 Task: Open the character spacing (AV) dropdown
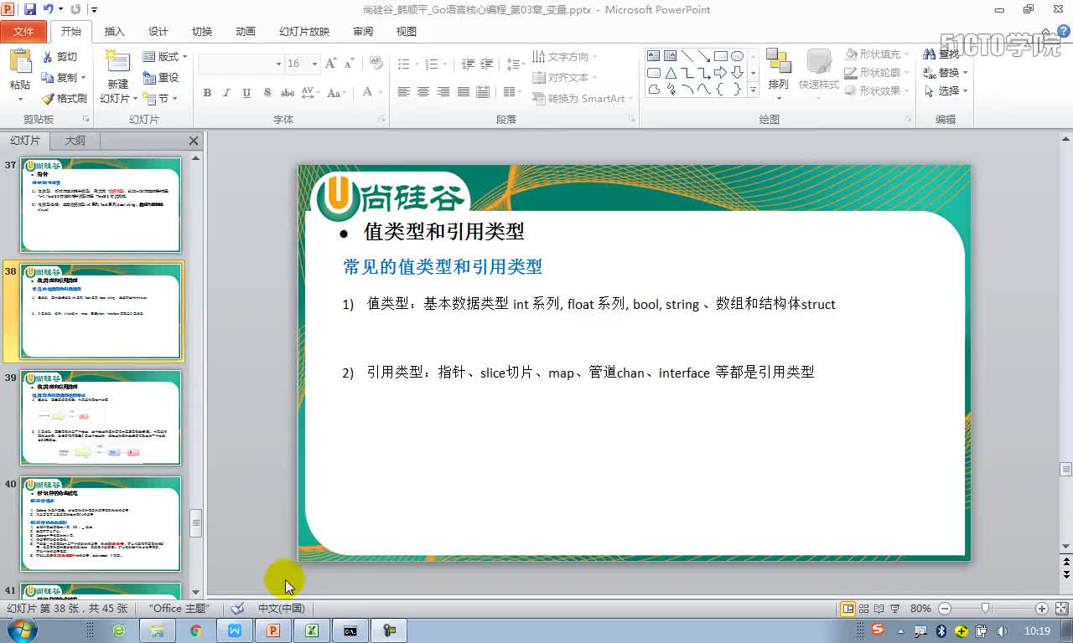tap(310, 93)
